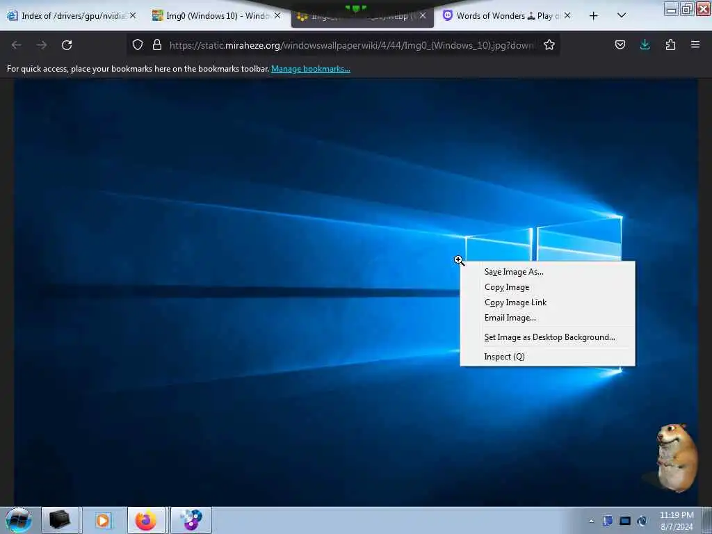Open the Manage bookmarks link
This screenshot has height=534, width=712.
point(311,69)
